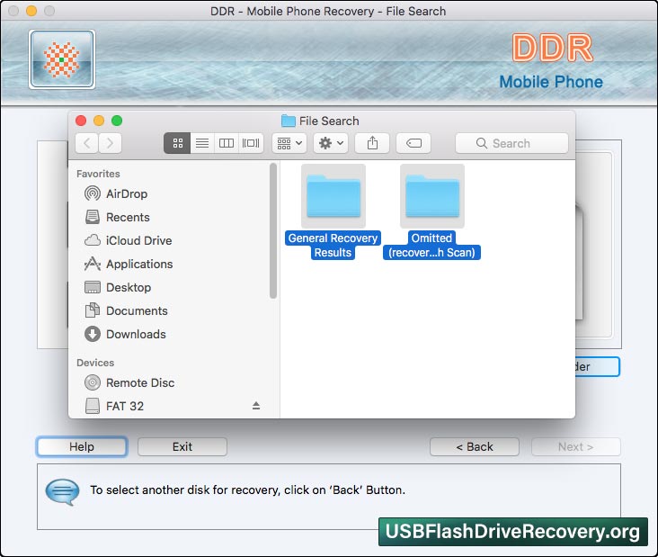The width and height of the screenshot is (658, 557).
Task: Switch to cover flow view
Action: pyautogui.click(x=251, y=143)
